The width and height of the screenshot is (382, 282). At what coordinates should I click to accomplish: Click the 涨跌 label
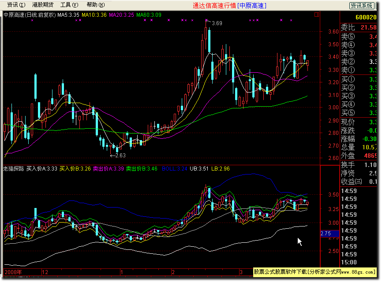coord(348,130)
